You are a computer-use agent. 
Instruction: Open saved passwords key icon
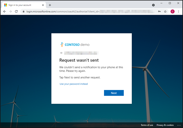159,11
